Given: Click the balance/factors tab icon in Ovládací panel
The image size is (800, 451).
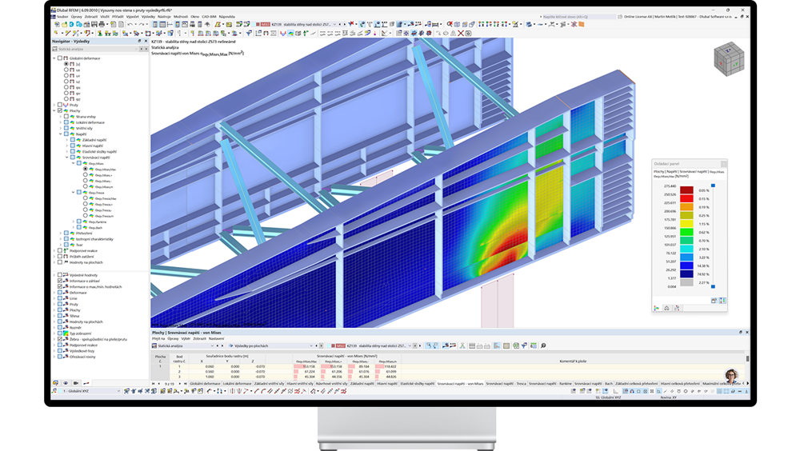Looking at the screenshot, I should (x=666, y=308).
